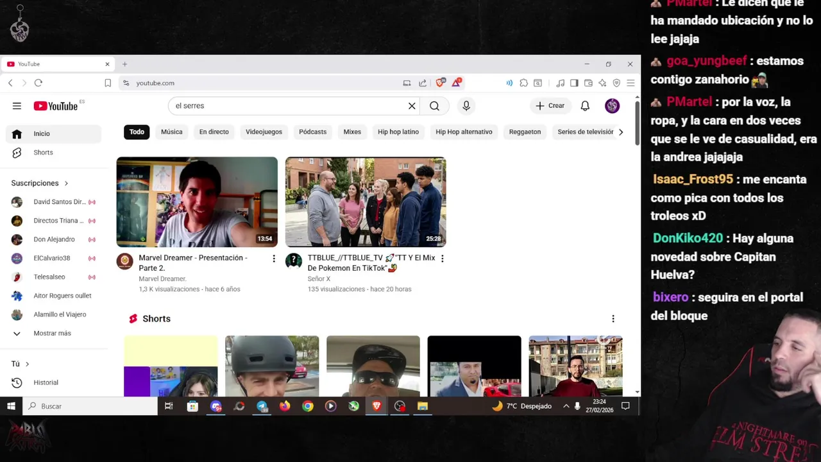Select the Hip hop latino chip

(398, 132)
